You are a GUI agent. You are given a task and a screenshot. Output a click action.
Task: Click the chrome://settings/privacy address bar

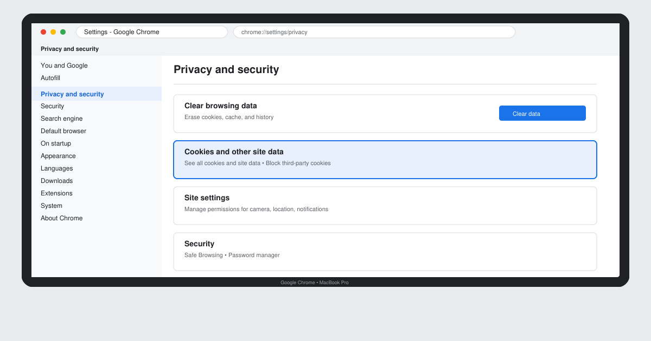[x=374, y=32]
